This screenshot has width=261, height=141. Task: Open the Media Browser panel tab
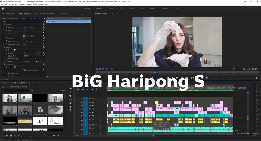click(x=38, y=83)
